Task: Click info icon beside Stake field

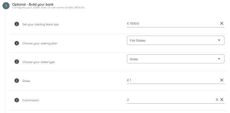Action: [17, 81]
